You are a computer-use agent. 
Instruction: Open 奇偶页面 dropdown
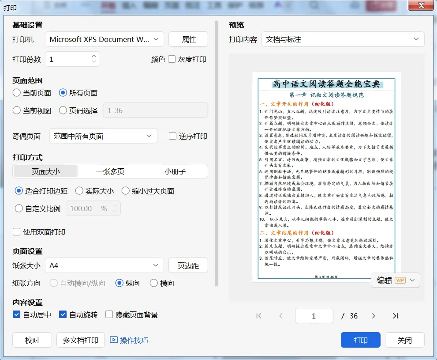point(103,136)
